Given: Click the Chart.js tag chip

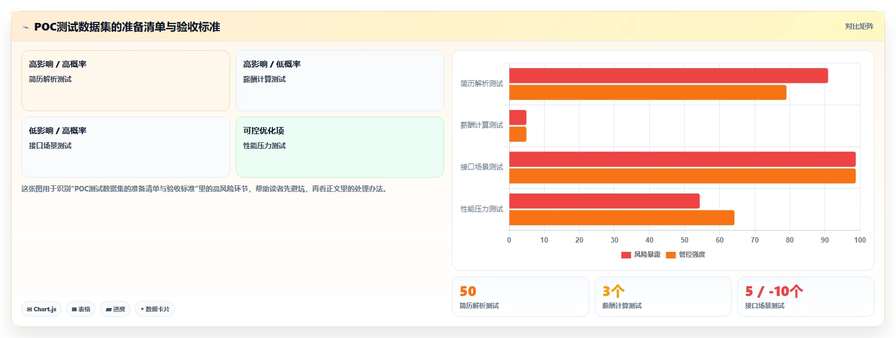Looking at the screenshot, I should 41,309.
